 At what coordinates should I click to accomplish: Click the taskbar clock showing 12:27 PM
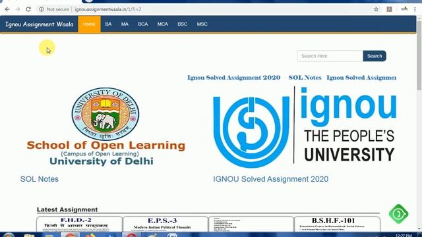click(x=404, y=235)
